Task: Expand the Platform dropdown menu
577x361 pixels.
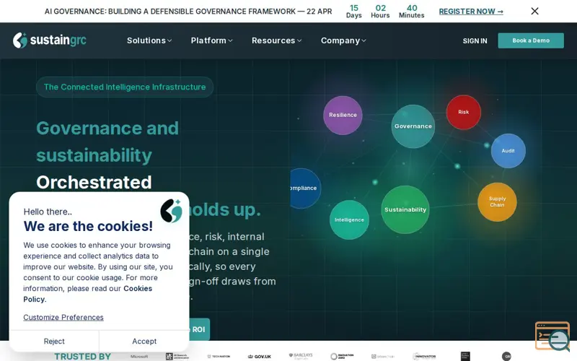Action: point(211,40)
